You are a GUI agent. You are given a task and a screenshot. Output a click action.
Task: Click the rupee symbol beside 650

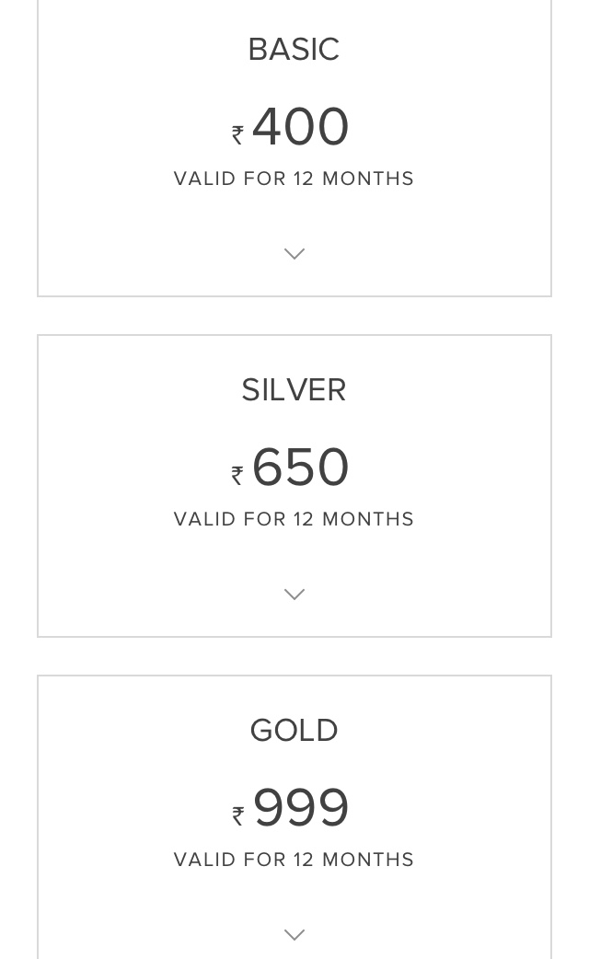[237, 475]
